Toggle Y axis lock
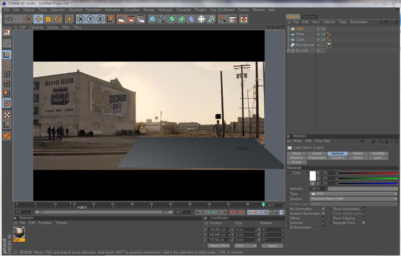This screenshot has height=256, width=401. coord(90,19)
